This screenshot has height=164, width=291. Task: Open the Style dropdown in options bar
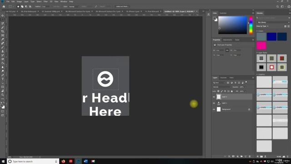[74, 6]
